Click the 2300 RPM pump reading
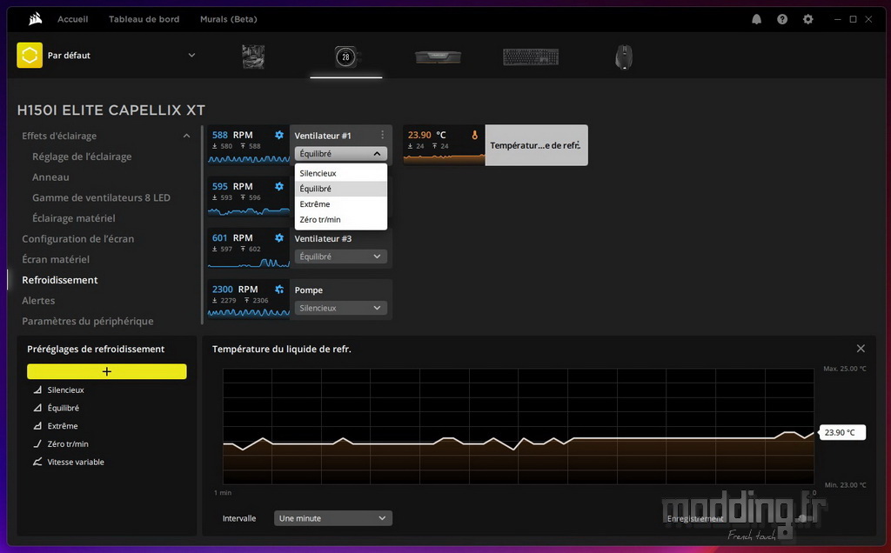The width and height of the screenshot is (891, 553). click(235, 289)
